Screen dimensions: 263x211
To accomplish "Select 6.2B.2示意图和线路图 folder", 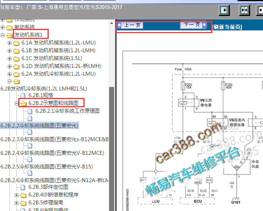I will (x=53, y=103).
